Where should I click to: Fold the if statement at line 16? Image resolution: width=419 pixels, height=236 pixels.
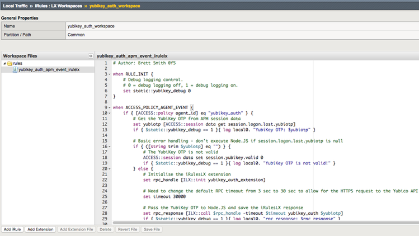[109, 146]
